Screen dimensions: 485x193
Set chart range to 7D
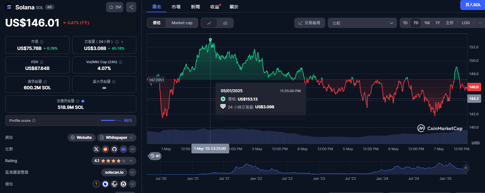(416, 23)
